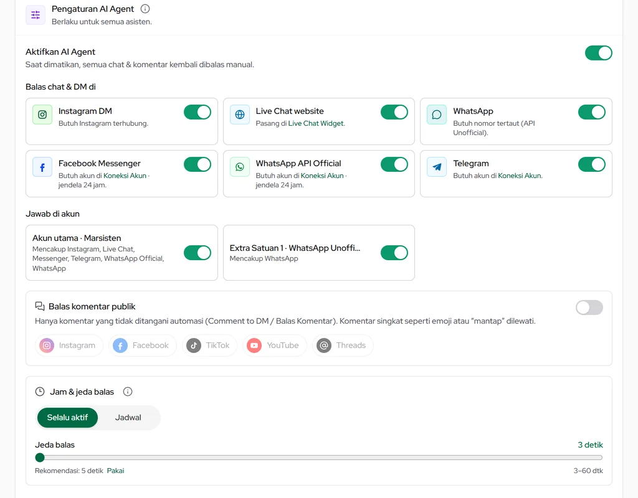Disable the WhatsApp unofficial toggle

click(x=592, y=112)
